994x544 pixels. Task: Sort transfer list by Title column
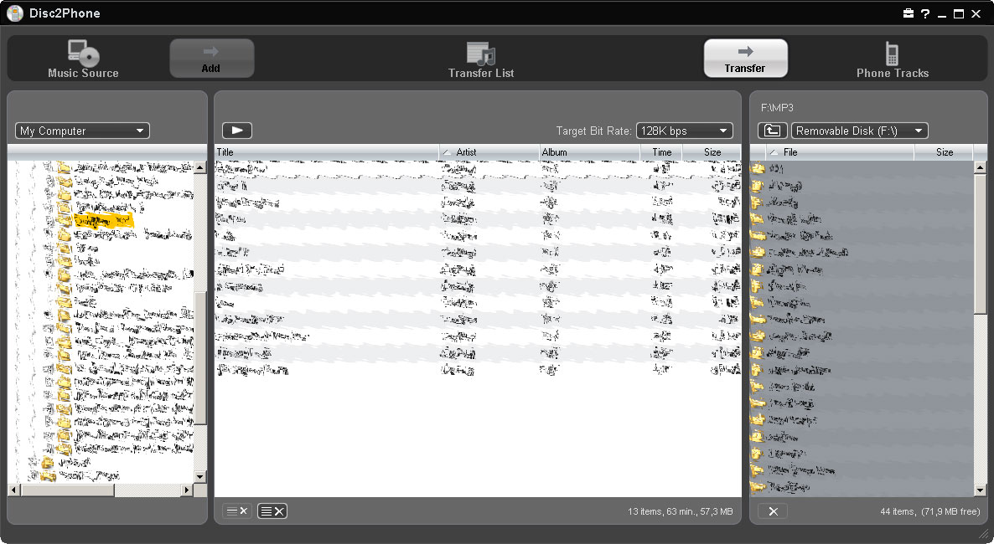coord(327,152)
